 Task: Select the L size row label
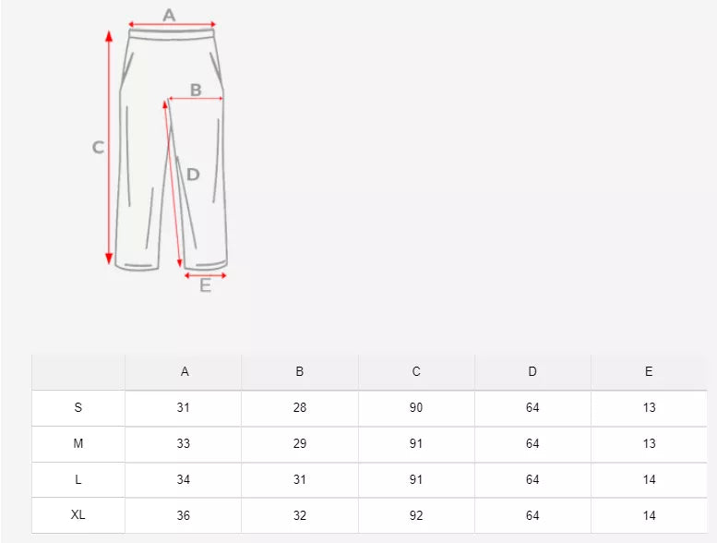coord(78,480)
